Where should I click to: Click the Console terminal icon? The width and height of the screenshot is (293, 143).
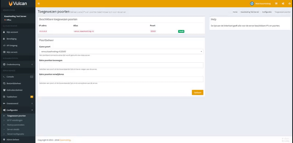4,77
